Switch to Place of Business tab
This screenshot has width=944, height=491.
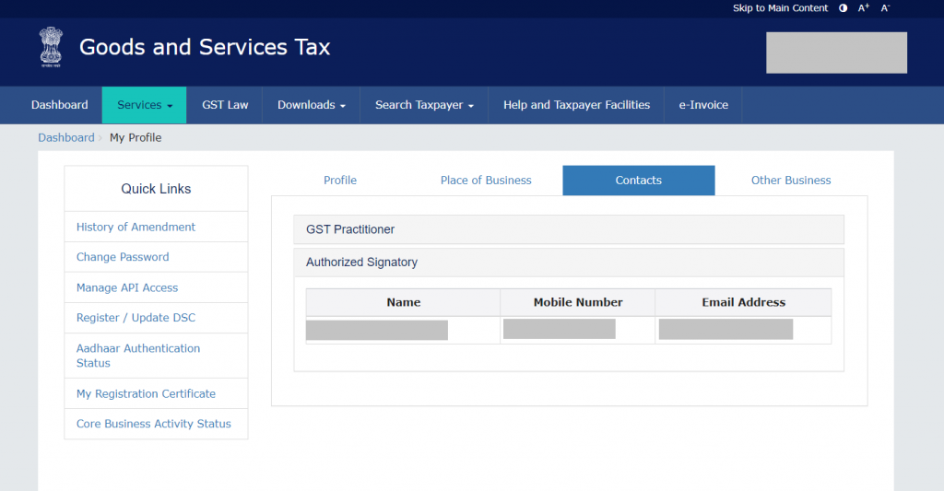click(486, 181)
